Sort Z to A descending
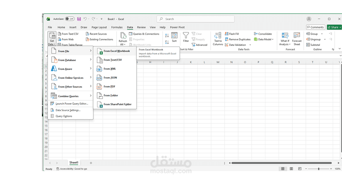342x178 pixels. 167,42
